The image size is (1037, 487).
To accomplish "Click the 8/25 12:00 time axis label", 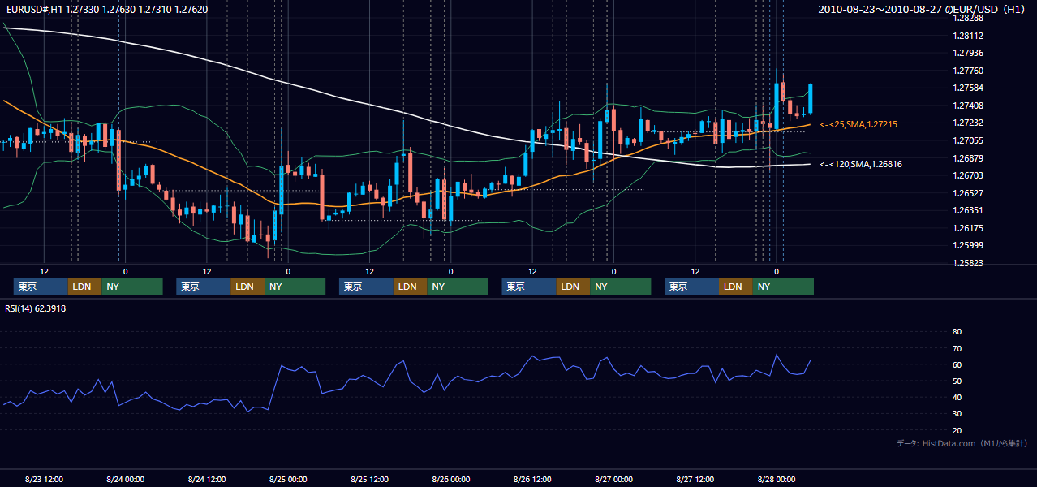I will coord(369,480).
